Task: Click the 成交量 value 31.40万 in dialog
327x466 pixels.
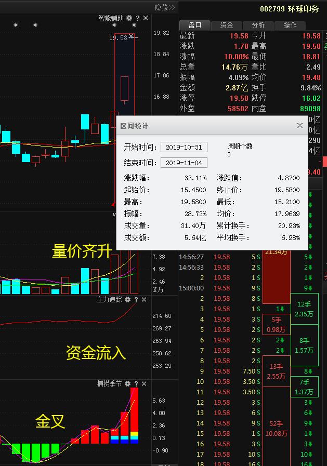Action: (x=193, y=226)
